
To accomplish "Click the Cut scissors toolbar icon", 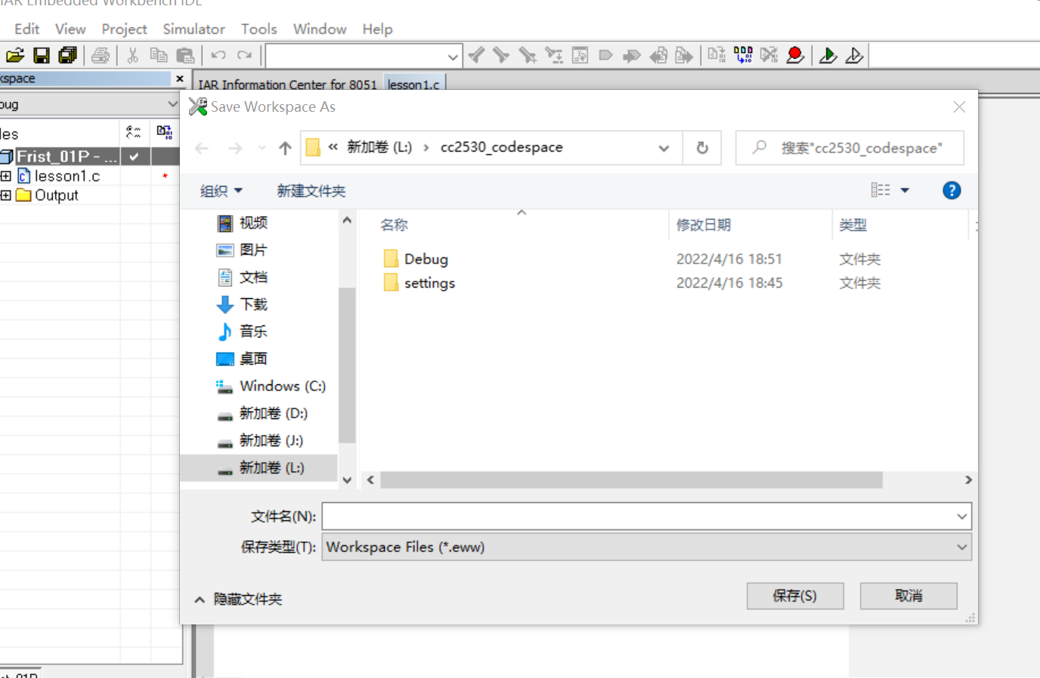I will coord(133,55).
